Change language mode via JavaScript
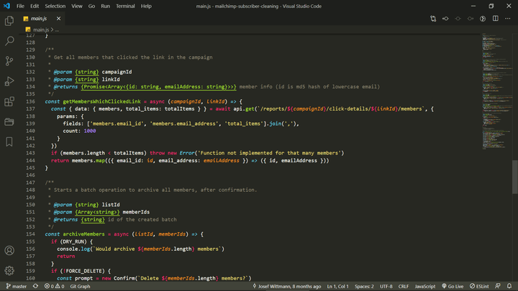518x291 pixels. (425, 287)
